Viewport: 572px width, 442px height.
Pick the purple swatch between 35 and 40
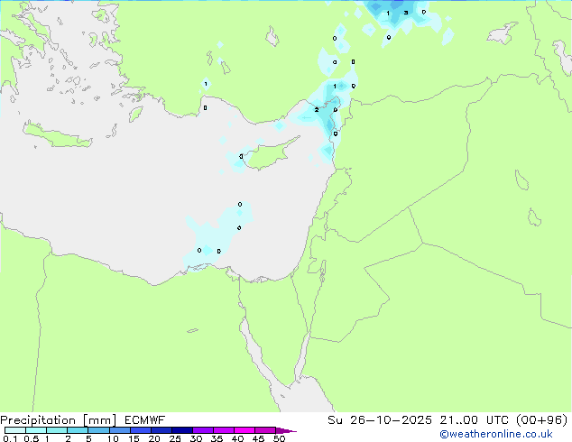click(x=224, y=430)
